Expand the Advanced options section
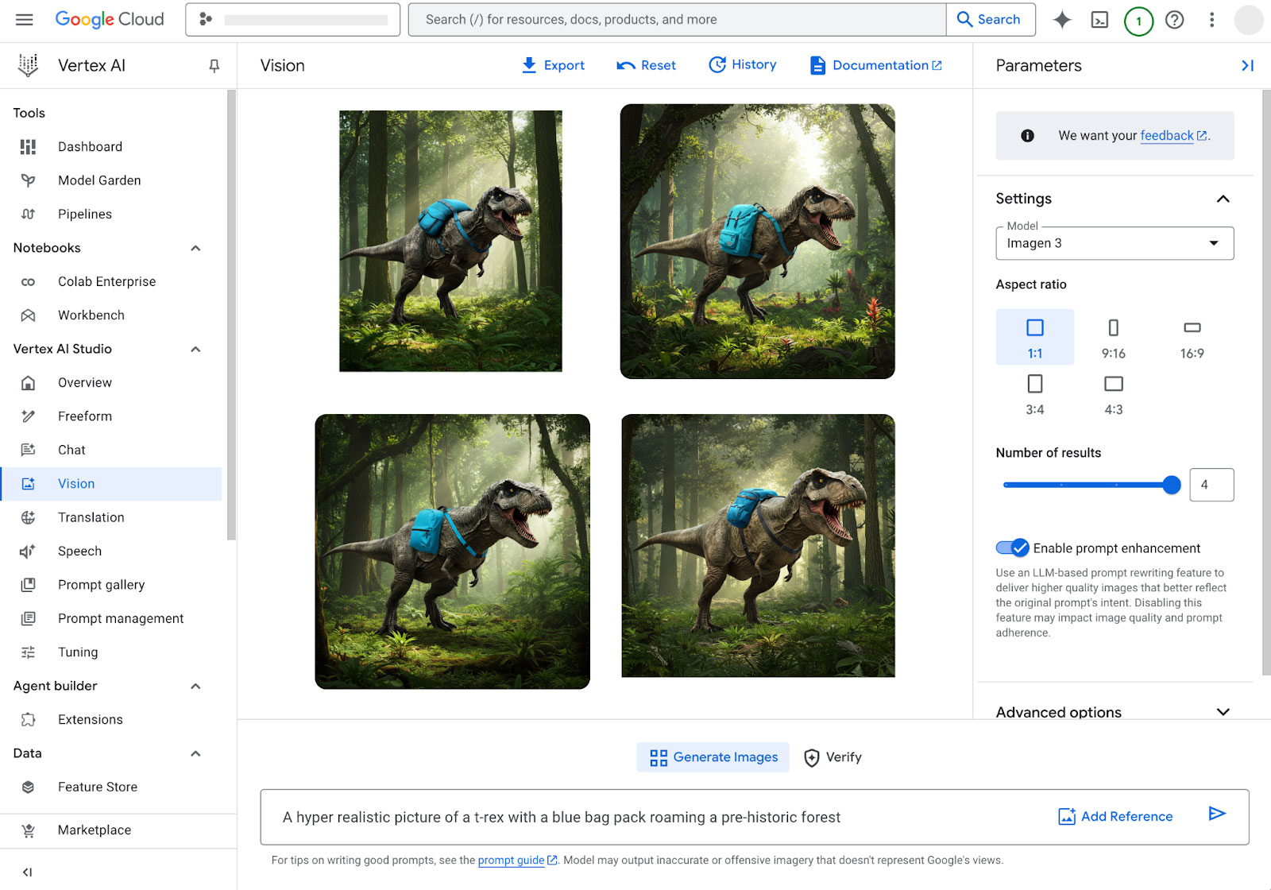 (x=1223, y=712)
